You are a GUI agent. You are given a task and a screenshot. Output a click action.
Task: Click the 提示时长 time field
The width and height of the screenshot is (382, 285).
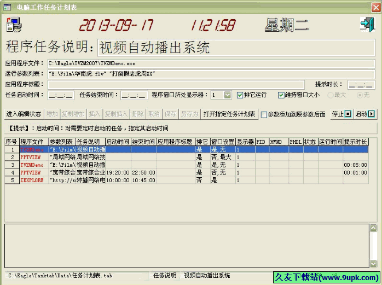pos(361,85)
